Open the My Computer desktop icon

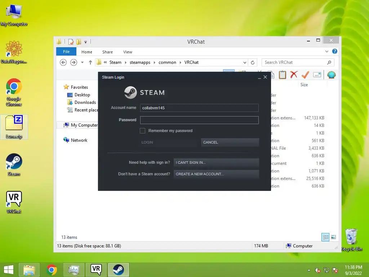(x=14, y=15)
